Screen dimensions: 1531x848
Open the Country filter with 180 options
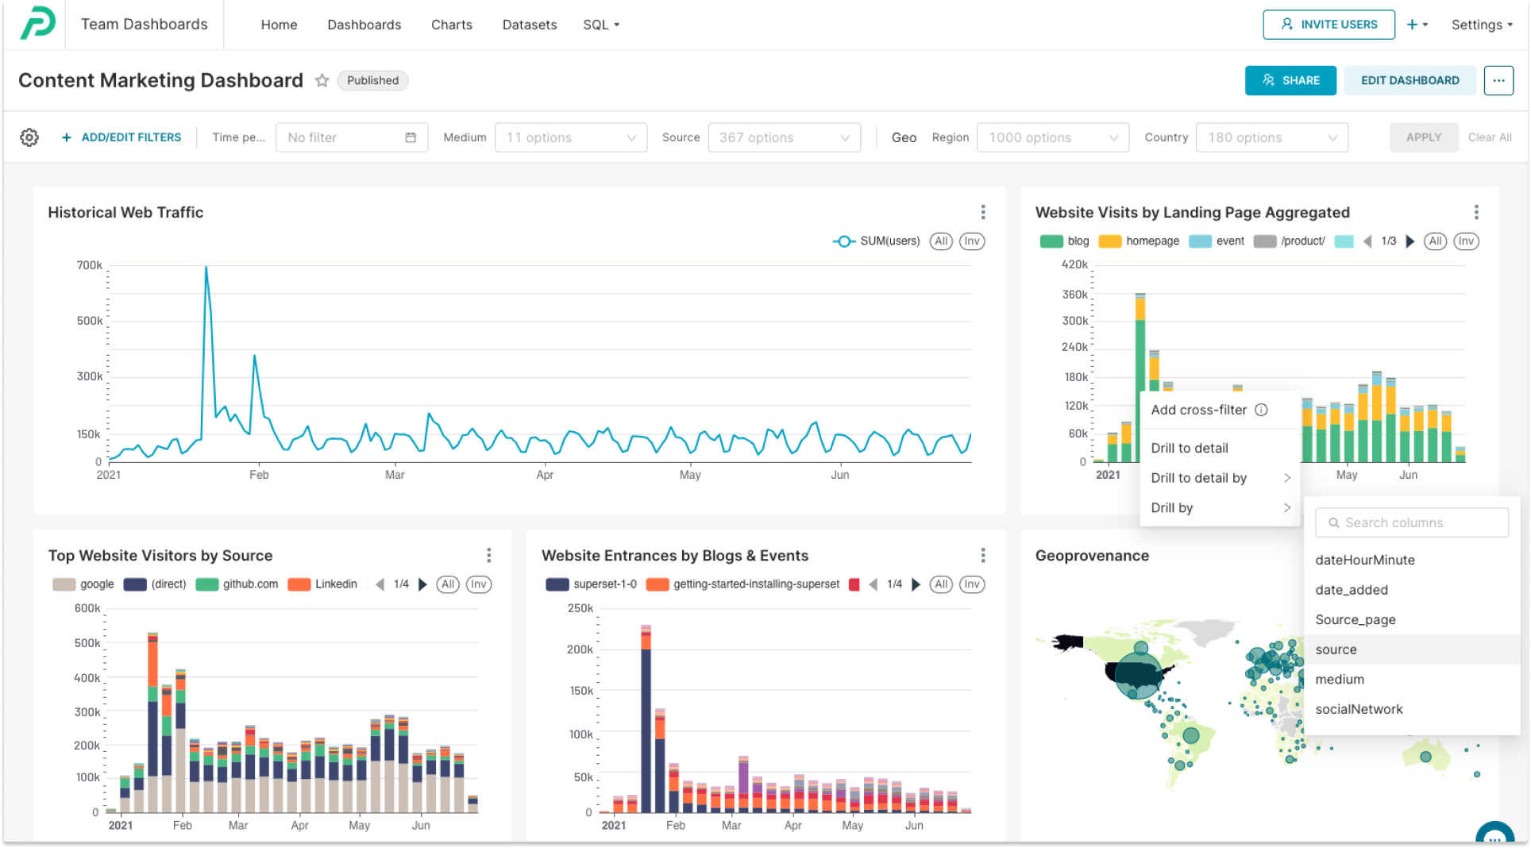1271,137
